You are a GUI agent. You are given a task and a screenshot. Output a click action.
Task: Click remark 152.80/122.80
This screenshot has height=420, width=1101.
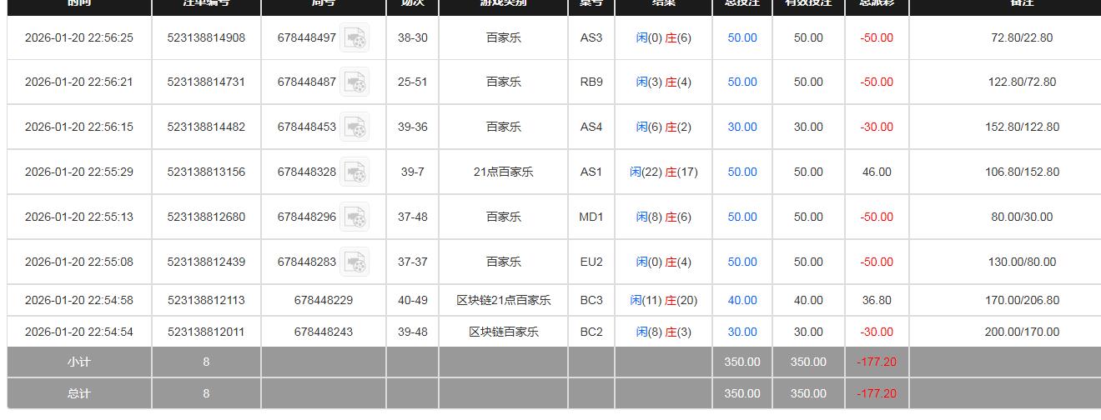(x=1022, y=127)
